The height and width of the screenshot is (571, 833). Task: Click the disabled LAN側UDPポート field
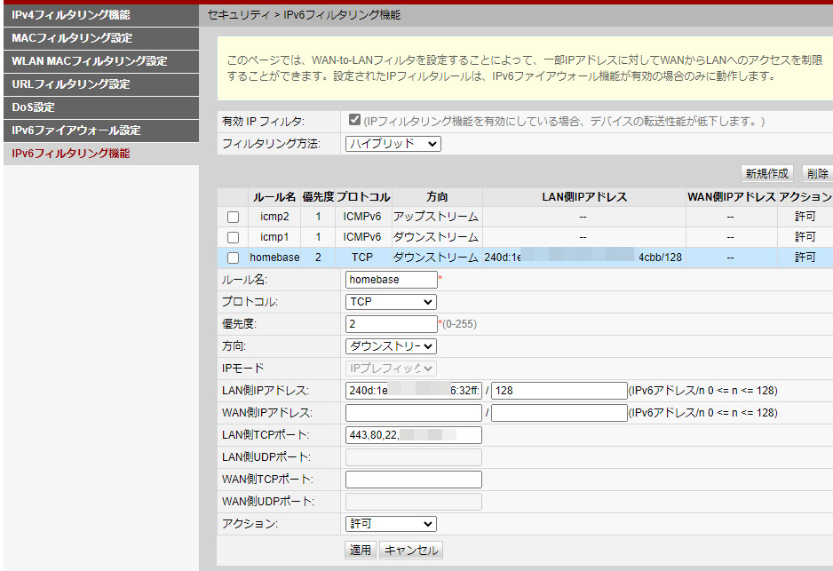(x=413, y=457)
